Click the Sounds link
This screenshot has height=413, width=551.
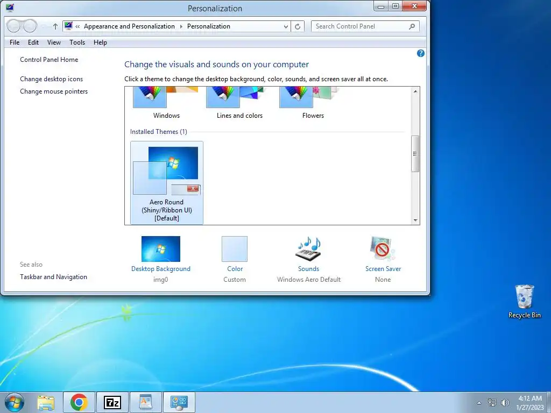[x=308, y=269]
